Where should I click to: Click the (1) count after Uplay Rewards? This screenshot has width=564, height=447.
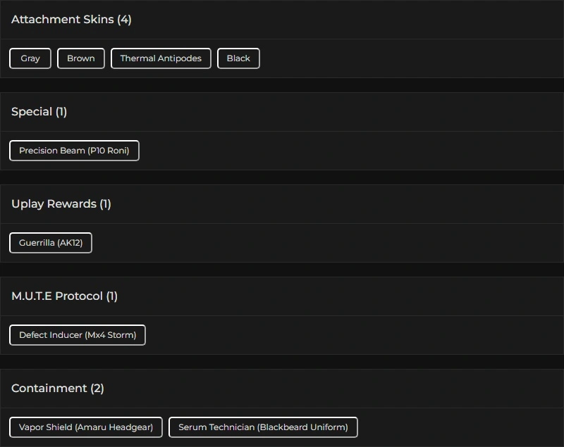click(105, 204)
